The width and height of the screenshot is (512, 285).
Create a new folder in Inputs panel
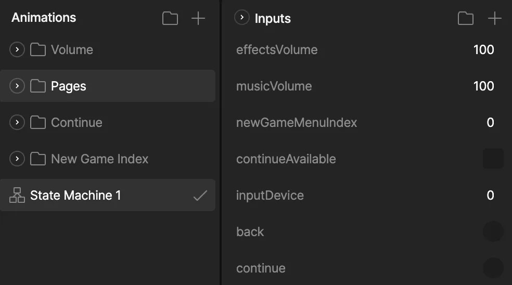(x=466, y=19)
